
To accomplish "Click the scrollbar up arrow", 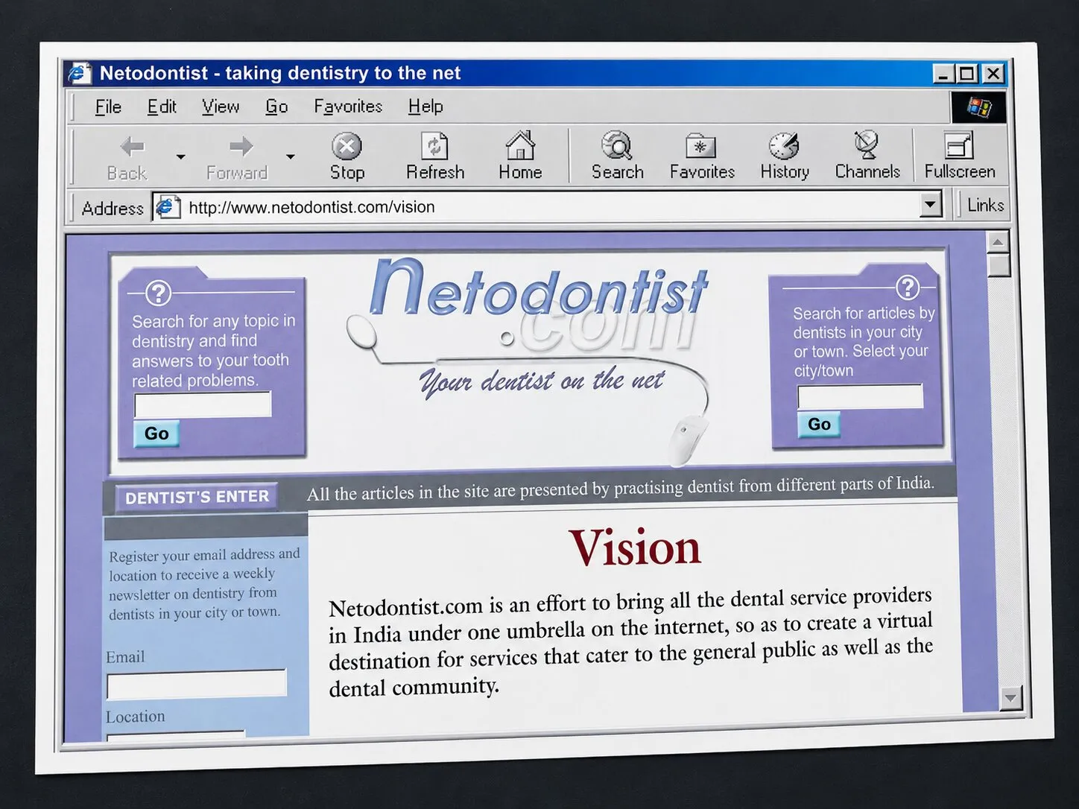I will pos(998,242).
